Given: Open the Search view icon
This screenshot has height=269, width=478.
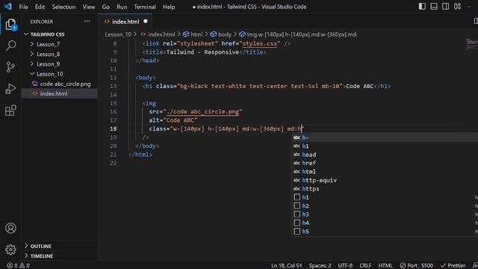Looking at the screenshot, I should (10, 46).
